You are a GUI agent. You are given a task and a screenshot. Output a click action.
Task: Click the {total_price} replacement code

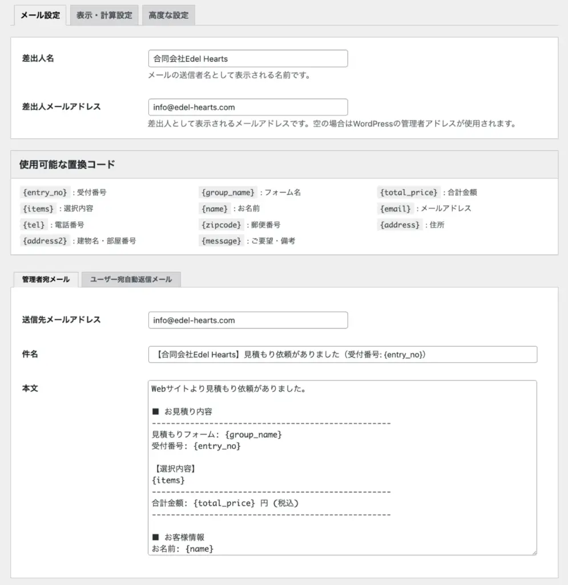click(x=409, y=193)
